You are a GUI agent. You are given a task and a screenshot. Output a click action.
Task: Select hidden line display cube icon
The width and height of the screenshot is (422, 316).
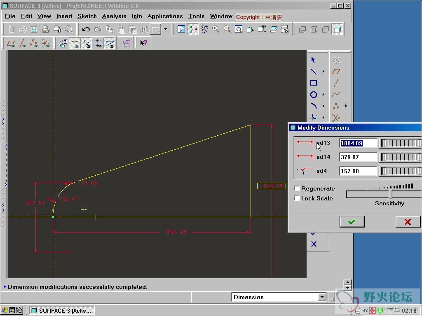(x=314, y=29)
